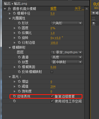Click the timeline video eye column header icon
99x119 pixels.
(94, 13)
